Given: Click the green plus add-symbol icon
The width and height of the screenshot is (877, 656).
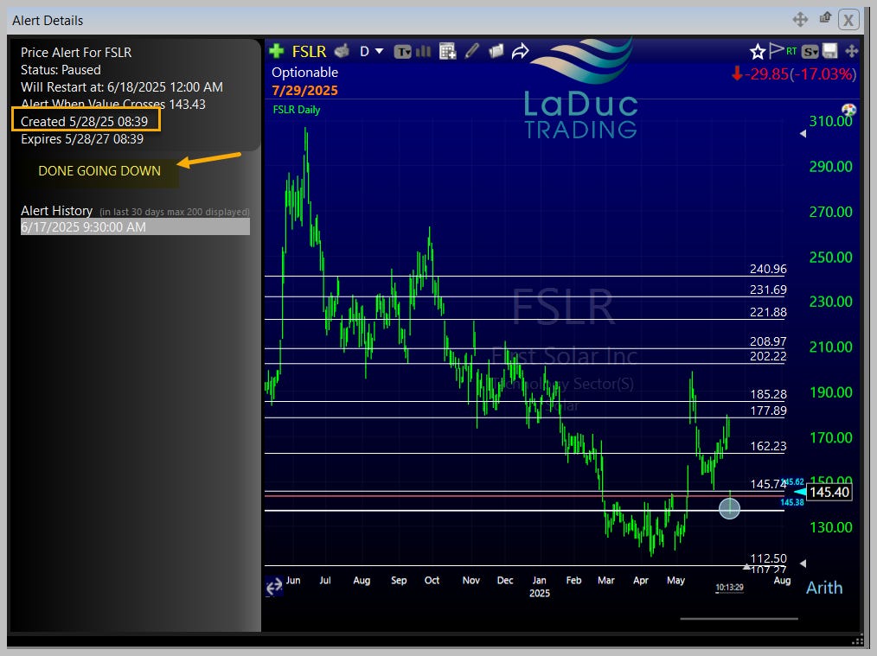Looking at the screenshot, I should (x=276, y=51).
